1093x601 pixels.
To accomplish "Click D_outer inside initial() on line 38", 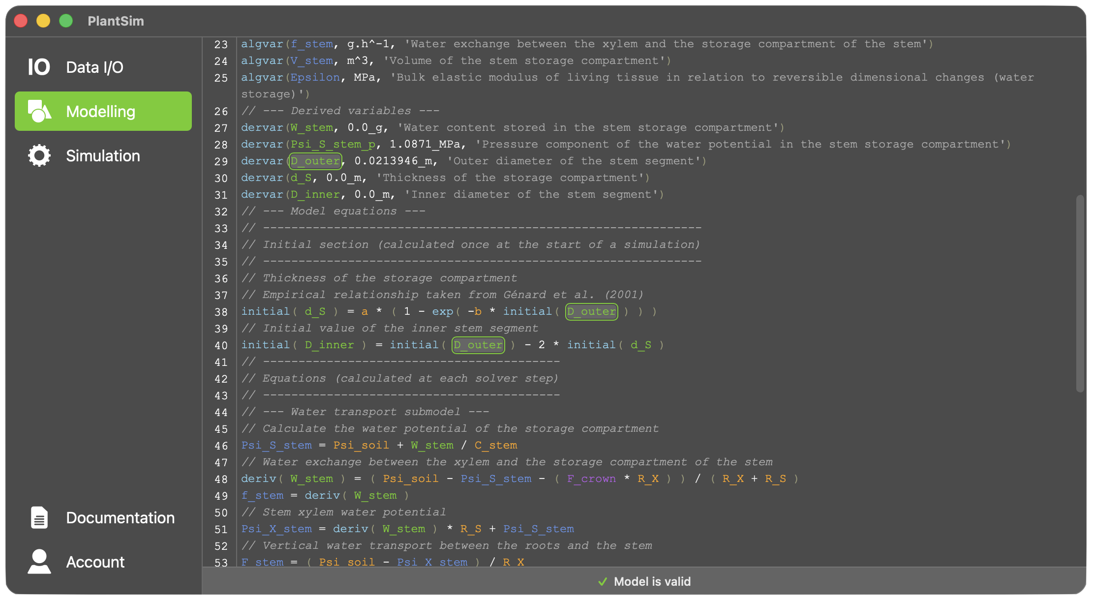I will point(591,311).
